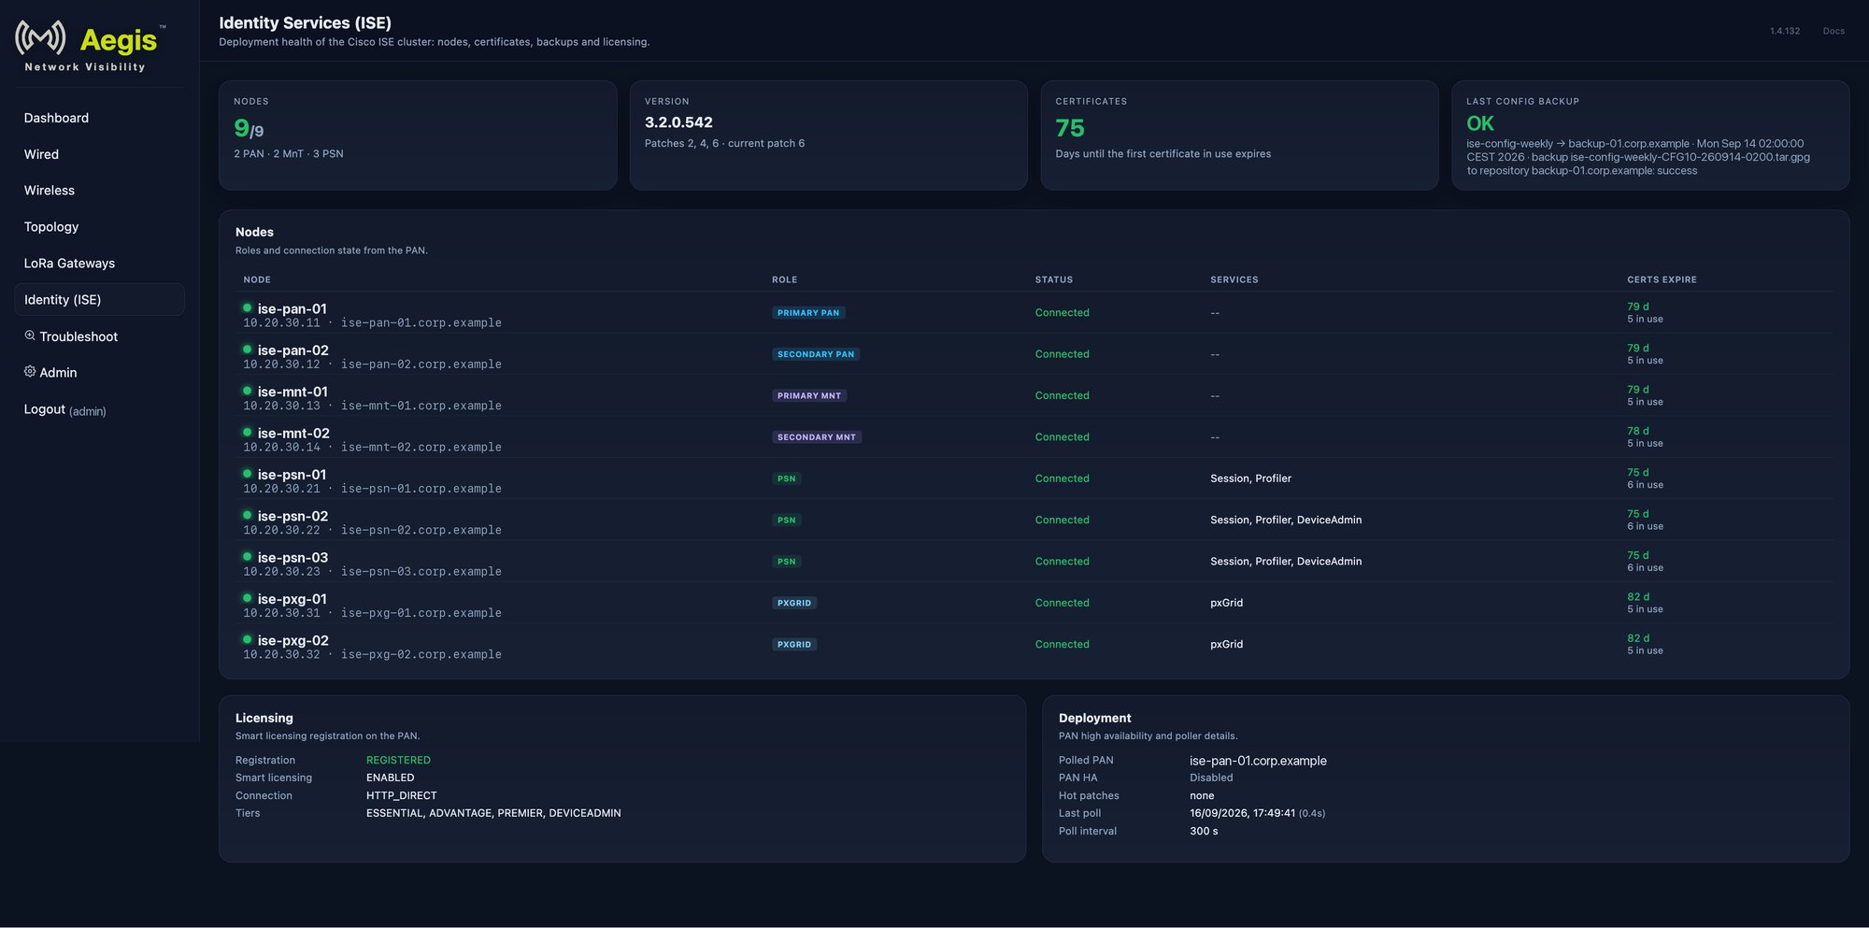Click the 9/9 nodes count

click(x=249, y=128)
